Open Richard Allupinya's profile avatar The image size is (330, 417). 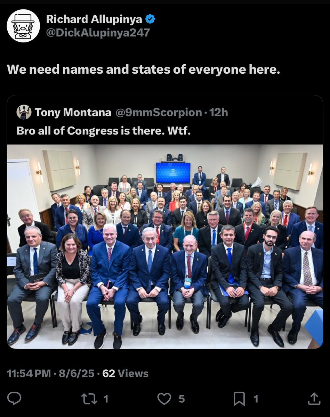pos(23,26)
